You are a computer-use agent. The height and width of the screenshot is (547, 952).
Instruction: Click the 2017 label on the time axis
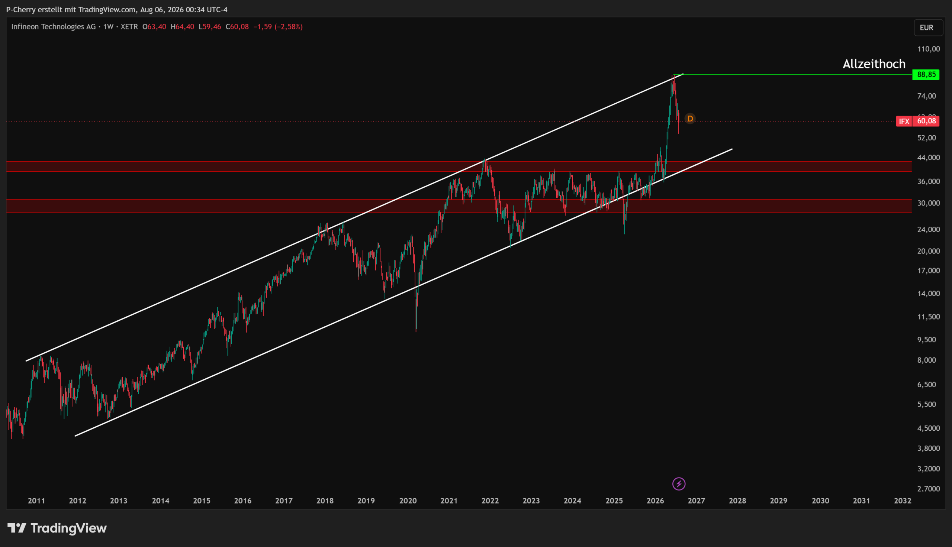tap(284, 501)
